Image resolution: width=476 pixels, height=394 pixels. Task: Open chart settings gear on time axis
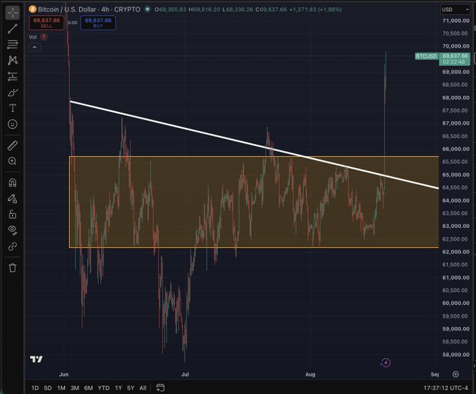(456, 374)
